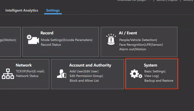Image resolution: width=194 pixels, height=111 pixels.
Task: Click the AI / Event alarm siren icon
Action: pos(111,39)
